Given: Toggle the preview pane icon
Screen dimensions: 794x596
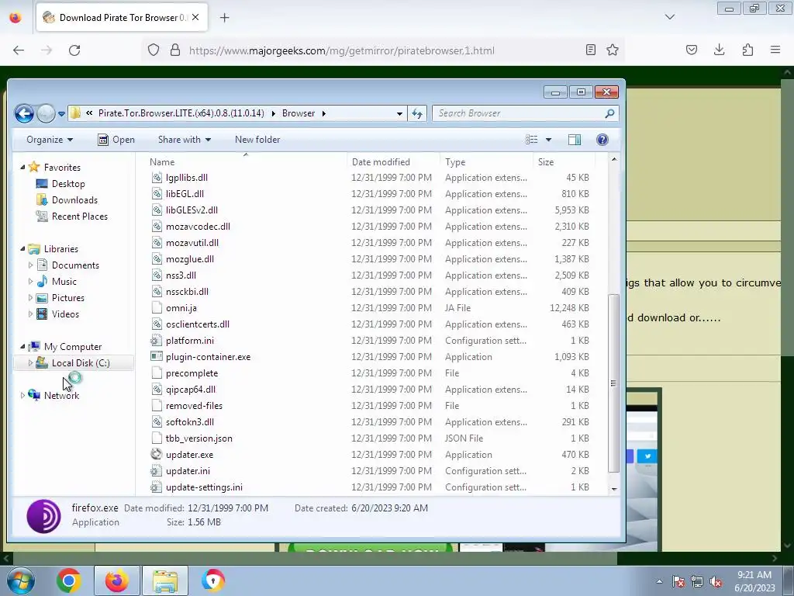Looking at the screenshot, I should tap(575, 140).
